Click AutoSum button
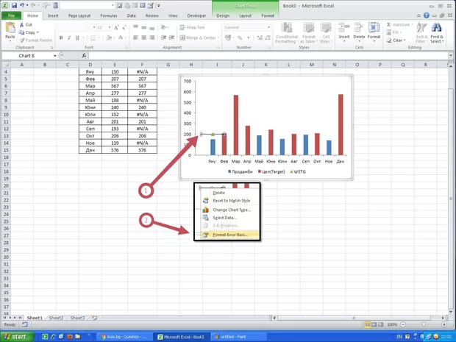 [399, 25]
